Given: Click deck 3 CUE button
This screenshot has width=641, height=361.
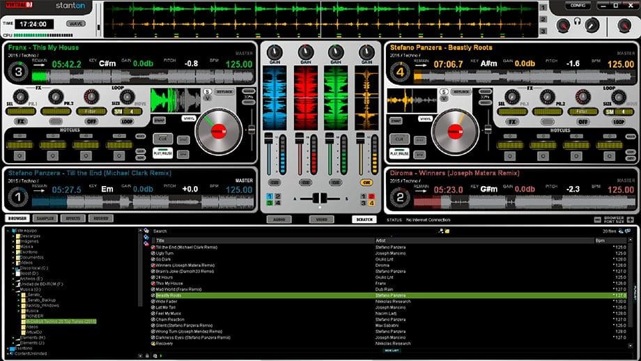Looking at the screenshot, I should 163,139.
